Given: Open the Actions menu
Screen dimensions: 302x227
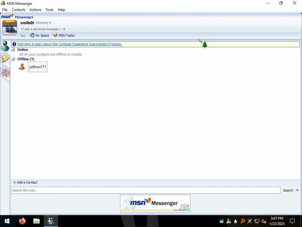Looking at the screenshot, I should 35,10.
